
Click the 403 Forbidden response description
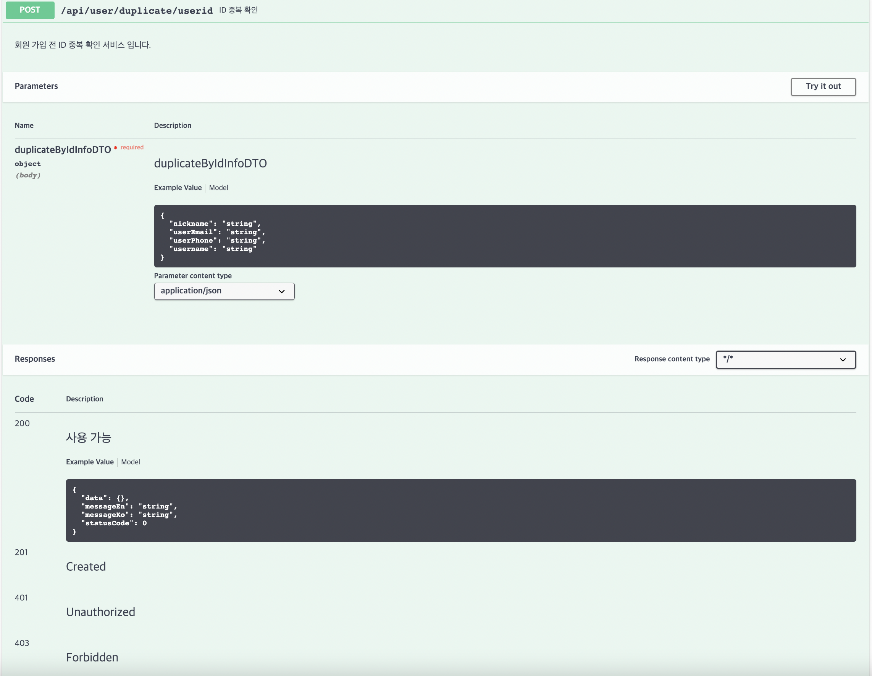point(92,657)
